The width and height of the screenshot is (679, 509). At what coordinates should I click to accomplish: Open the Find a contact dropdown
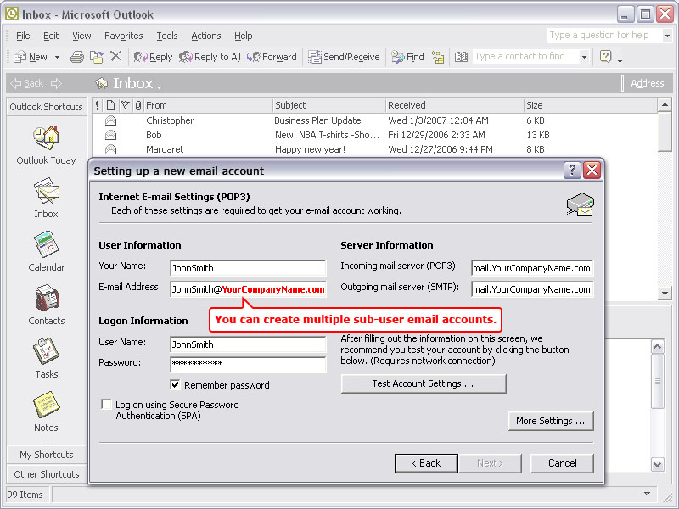pos(584,57)
